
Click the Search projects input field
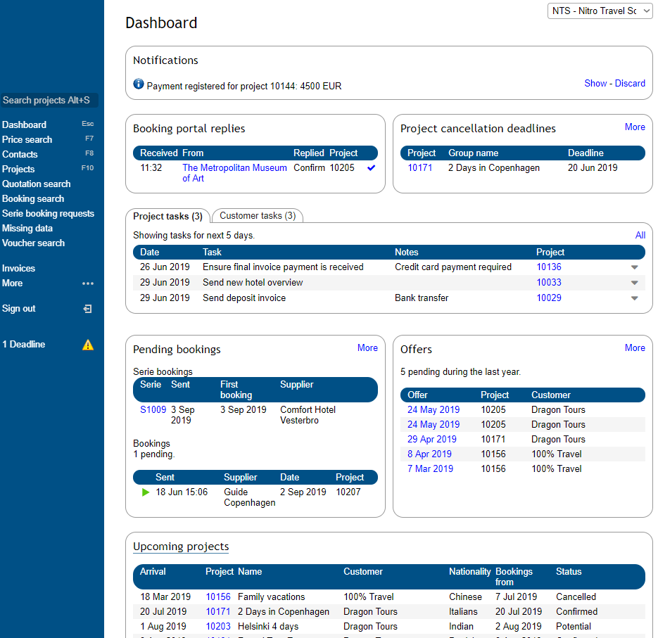tap(49, 101)
